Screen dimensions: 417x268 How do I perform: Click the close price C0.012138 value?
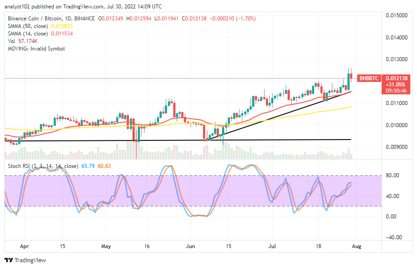pyautogui.click(x=194, y=19)
